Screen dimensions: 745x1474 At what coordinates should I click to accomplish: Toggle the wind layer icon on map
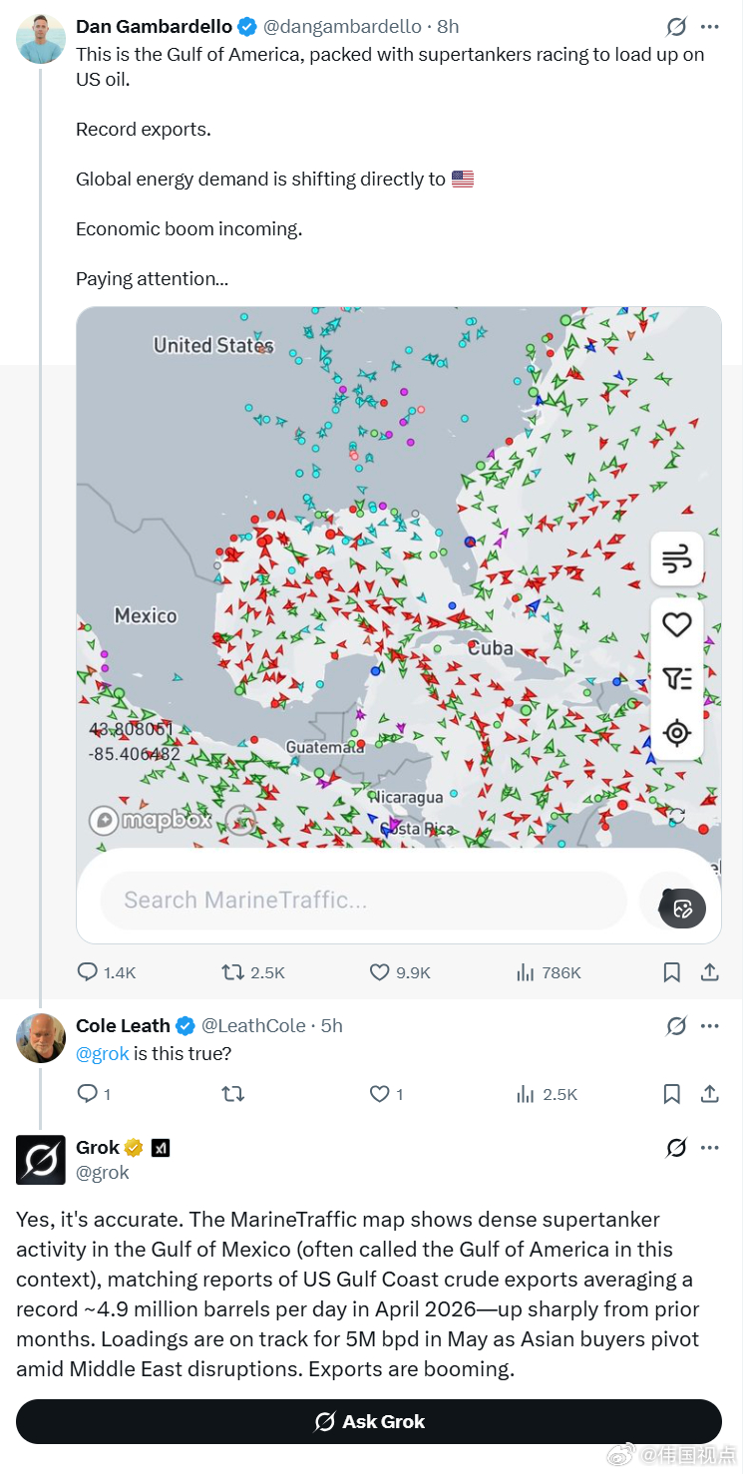677,559
